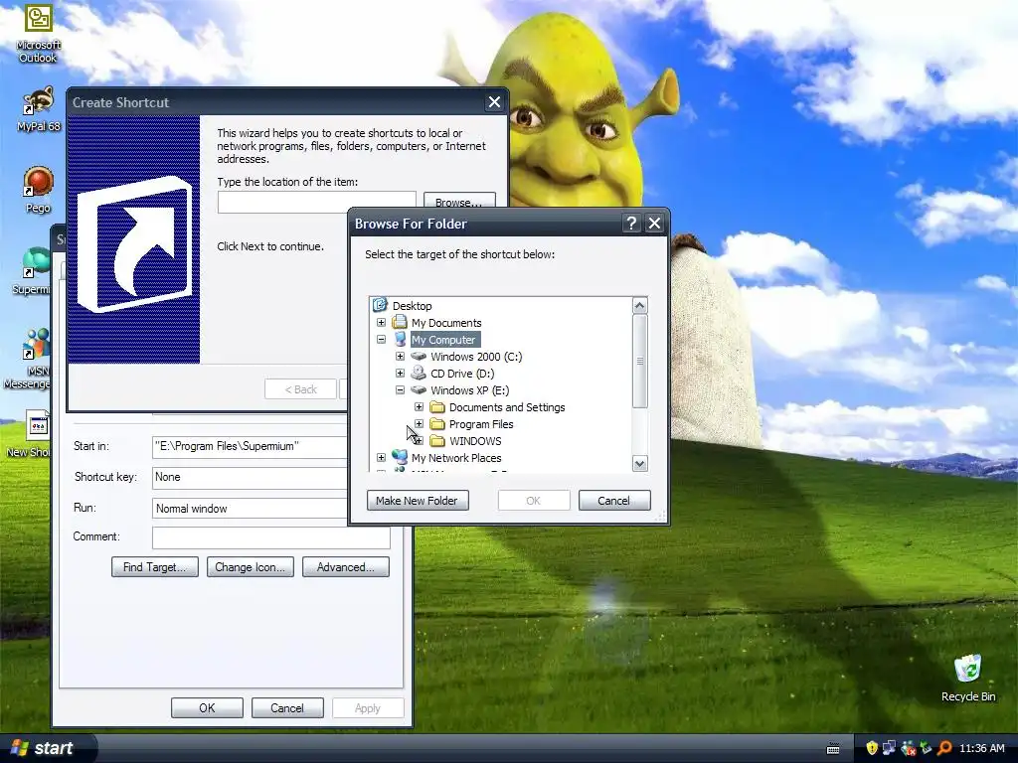Expand the CD Drive (D:) node
Image resolution: width=1018 pixels, height=763 pixels.
[400, 374]
